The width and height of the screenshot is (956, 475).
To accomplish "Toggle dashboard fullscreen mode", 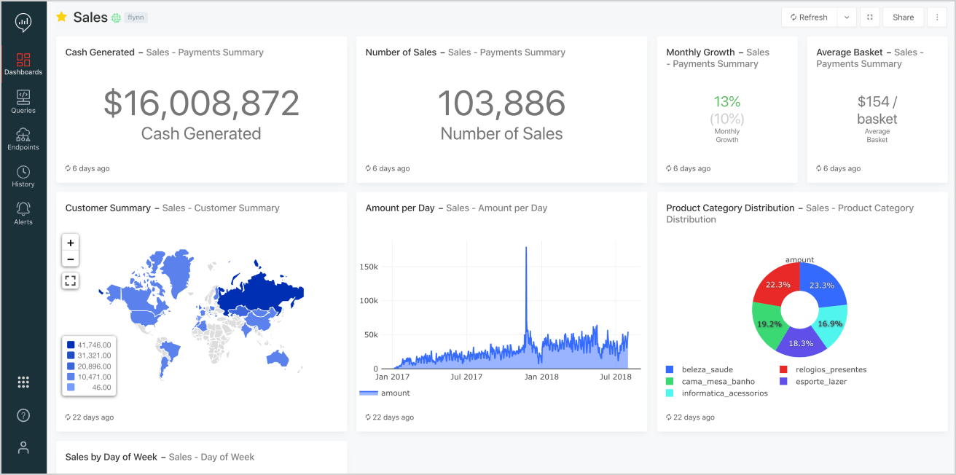I will tap(869, 17).
